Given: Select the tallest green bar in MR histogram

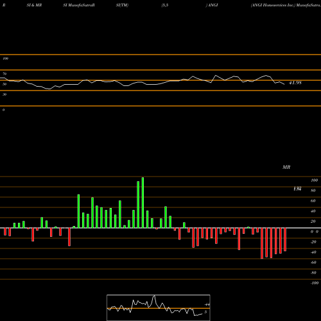Looking at the screenshot, I should tap(143, 203).
